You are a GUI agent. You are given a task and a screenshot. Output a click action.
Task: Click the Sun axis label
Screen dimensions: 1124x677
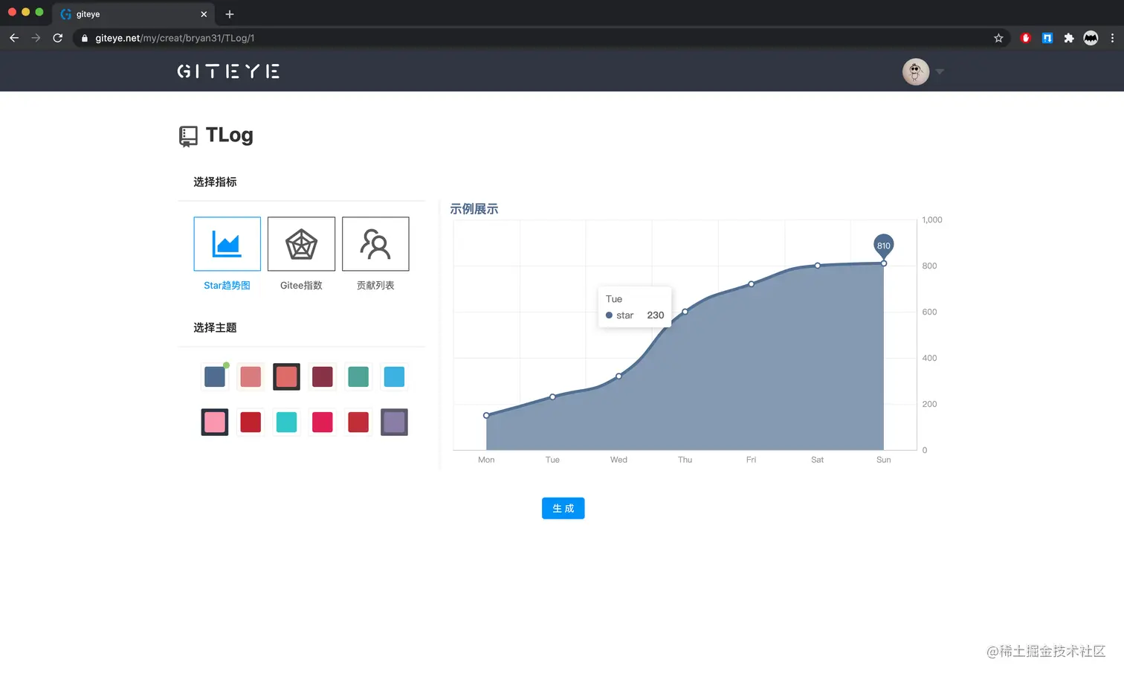(883, 460)
